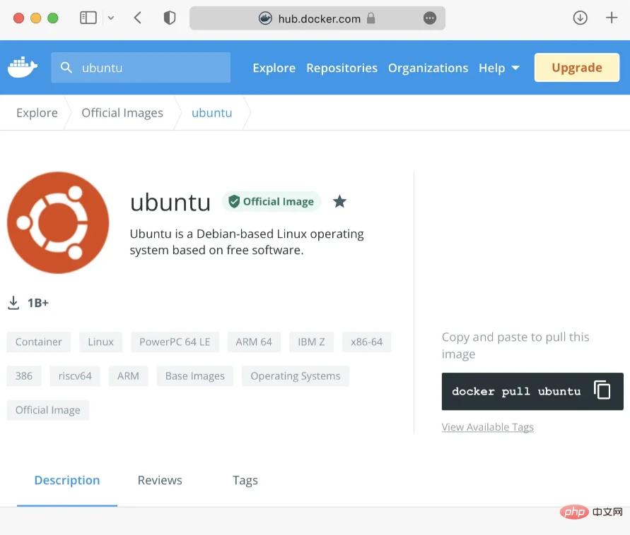
Task: Go back with the browser back arrow
Action: point(137,18)
